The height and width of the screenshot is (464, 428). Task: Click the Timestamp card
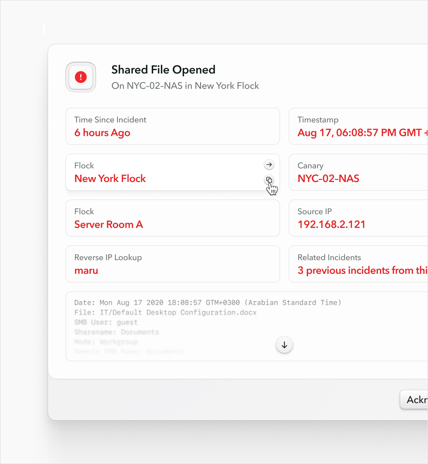(x=358, y=126)
